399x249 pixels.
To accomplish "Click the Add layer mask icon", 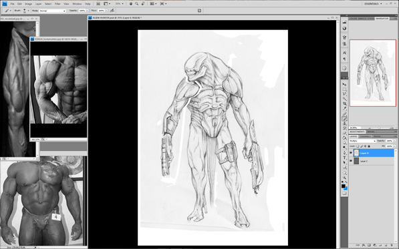I will pyautogui.click(x=369, y=246).
